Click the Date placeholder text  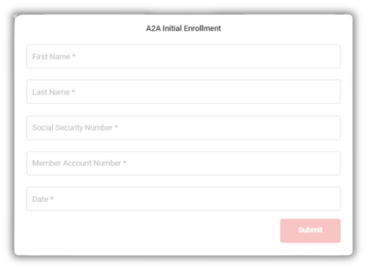click(x=40, y=199)
